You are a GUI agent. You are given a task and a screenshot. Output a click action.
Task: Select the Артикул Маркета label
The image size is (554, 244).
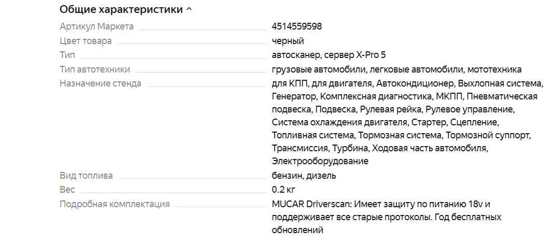coord(96,26)
